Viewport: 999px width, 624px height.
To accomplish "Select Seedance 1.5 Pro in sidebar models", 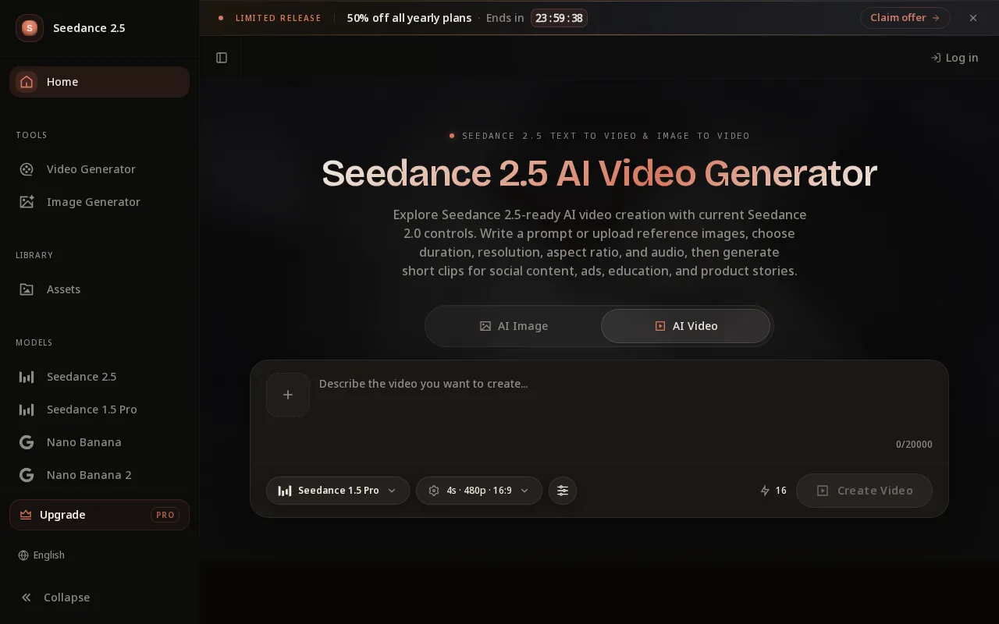I will click(99, 409).
